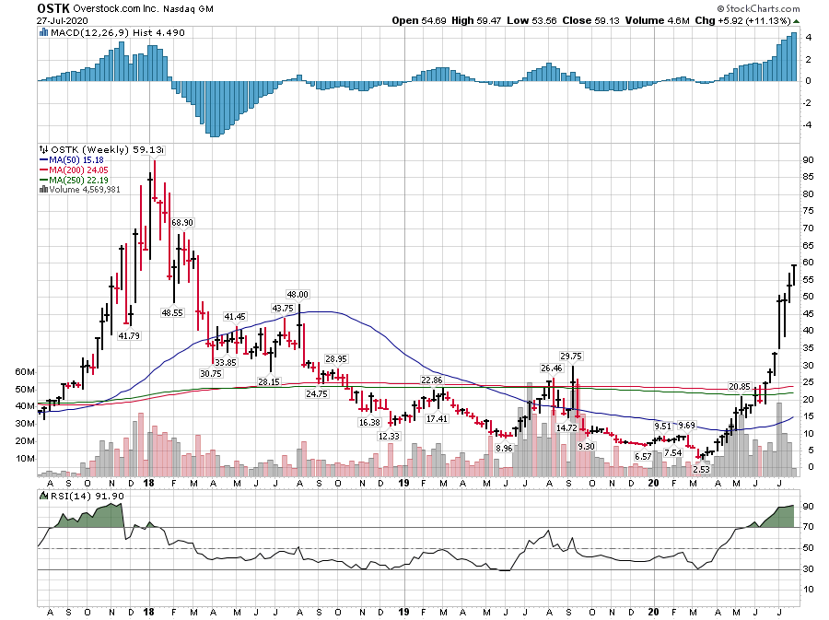This screenshot has width=829, height=620.
Task: Click the MACD histogram legend icon
Action: (x=43, y=34)
